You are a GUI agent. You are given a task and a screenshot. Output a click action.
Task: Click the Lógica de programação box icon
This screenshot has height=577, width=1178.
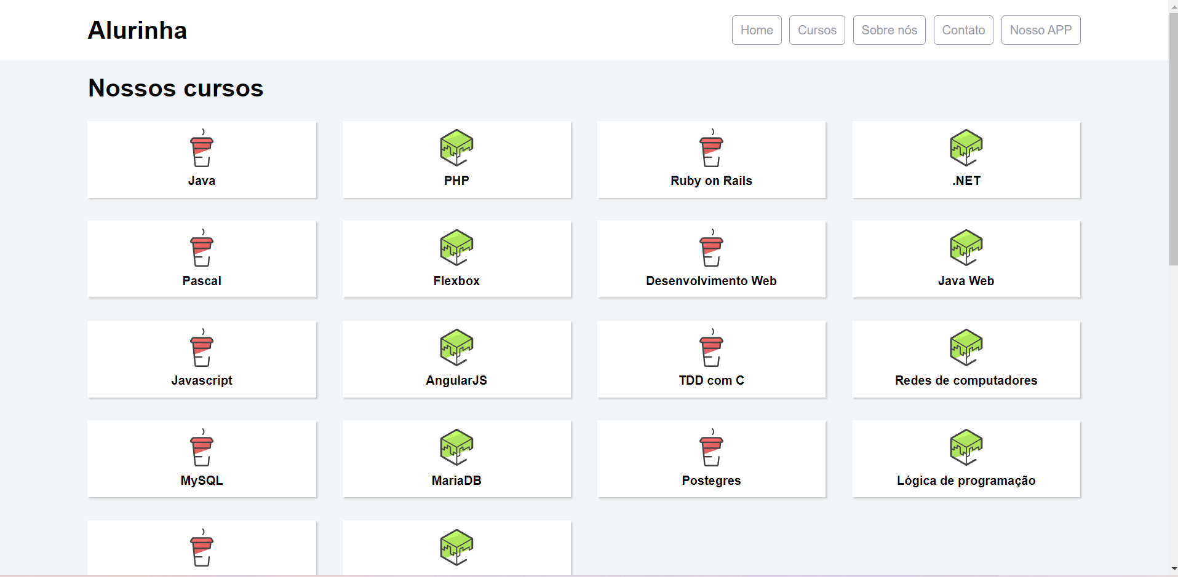pos(966,447)
